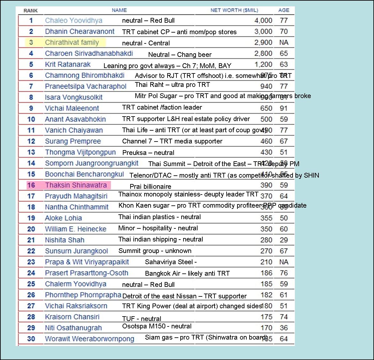Click the 'Prai billionaire' annotation
Viewport: 374px width, 360px height.
(151, 187)
